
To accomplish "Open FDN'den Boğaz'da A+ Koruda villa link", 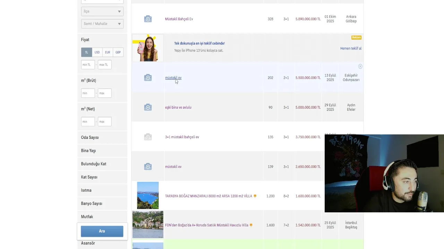I will 207,225.
